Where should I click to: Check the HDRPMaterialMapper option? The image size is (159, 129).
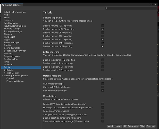[x=103, y=84]
